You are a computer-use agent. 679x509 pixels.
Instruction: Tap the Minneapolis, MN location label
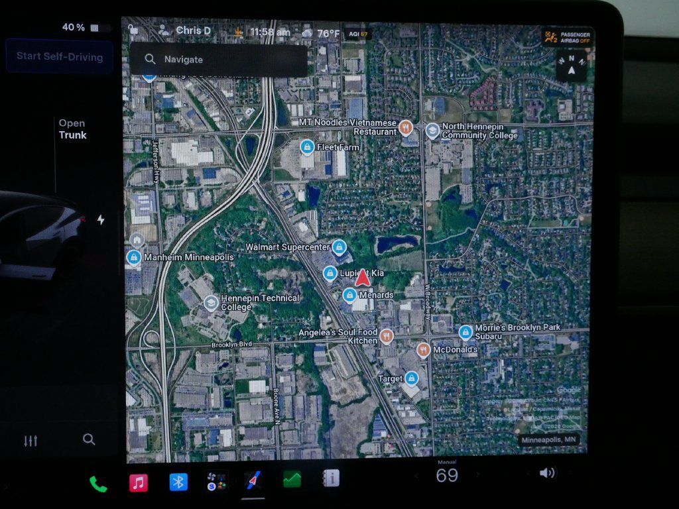(x=548, y=440)
